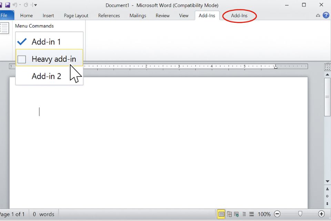331x221 pixels.
Task: Enable the Heavy add-in checkbox
Action: click(x=22, y=59)
